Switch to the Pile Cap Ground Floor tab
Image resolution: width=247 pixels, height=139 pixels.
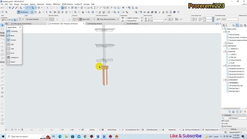click(x=26, y=24)
